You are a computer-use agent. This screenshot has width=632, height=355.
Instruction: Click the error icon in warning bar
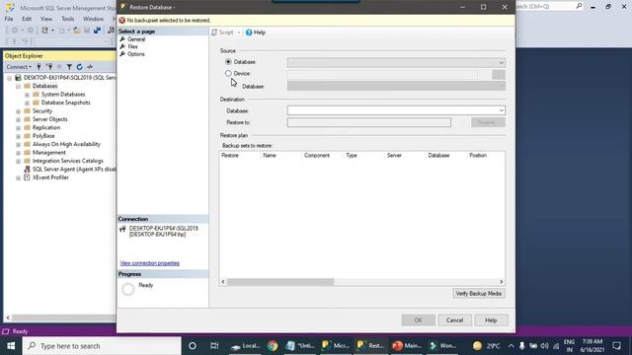point(122,21)
